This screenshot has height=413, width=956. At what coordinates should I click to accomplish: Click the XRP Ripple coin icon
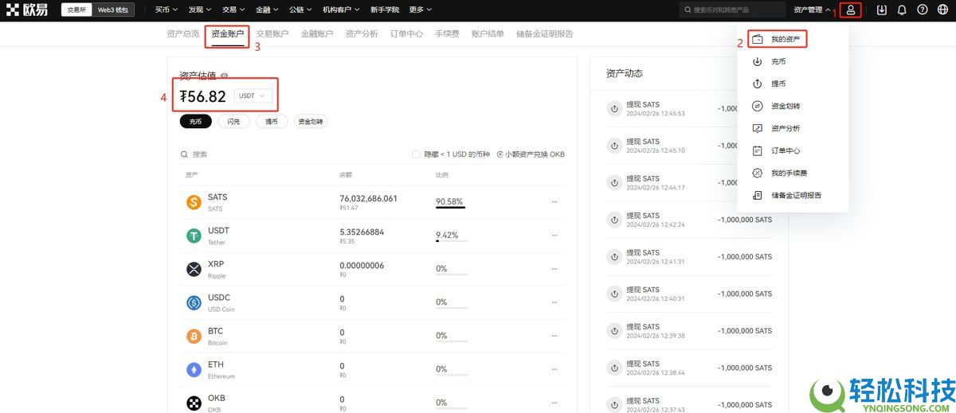(x=194, y=269)
